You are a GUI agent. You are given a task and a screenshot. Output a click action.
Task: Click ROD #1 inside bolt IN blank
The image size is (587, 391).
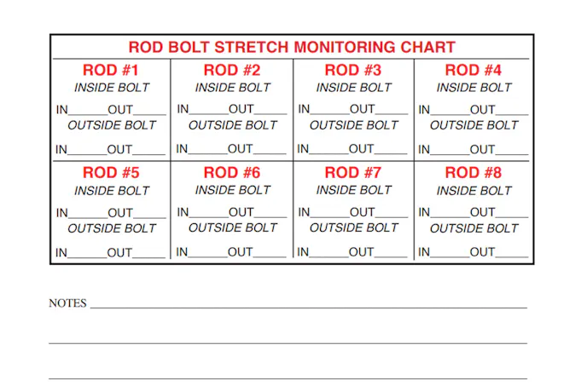click(x=87, y=111)
